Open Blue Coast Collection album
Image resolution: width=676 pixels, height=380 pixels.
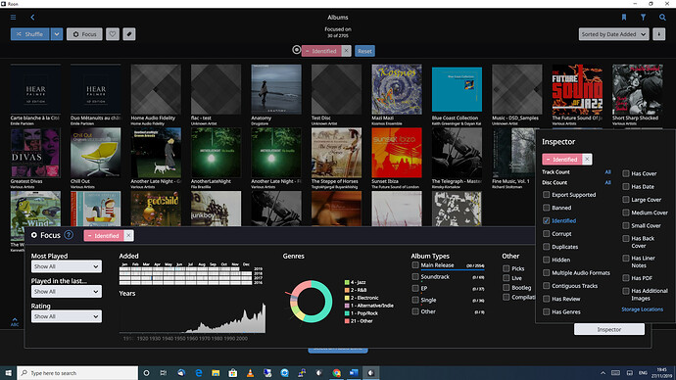pos(457,89)
